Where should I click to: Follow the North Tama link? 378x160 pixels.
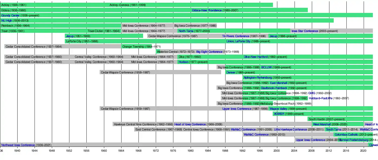pos(186,31)
